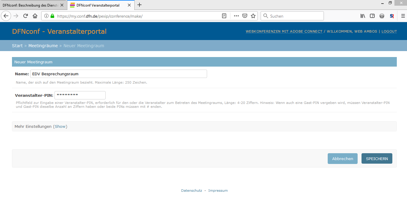The width and height of the screenshot is (407, 198).
Task: Toggle reader view in address bar
Action: (x=224, y=16)
